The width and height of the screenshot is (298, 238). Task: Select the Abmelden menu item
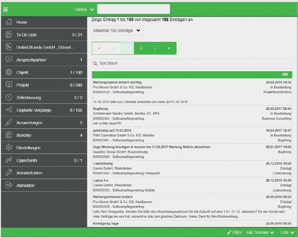tap(44, 185)
